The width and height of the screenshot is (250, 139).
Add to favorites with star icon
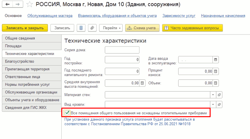point(30,5)
